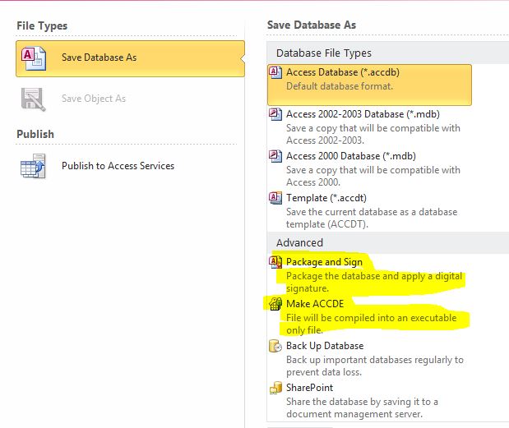Select the SharePoint save option

(x=369, y=400)
